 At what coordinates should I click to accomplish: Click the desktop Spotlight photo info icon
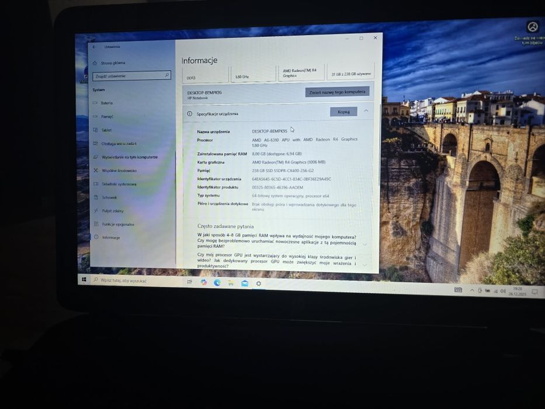tap(533, 26)
